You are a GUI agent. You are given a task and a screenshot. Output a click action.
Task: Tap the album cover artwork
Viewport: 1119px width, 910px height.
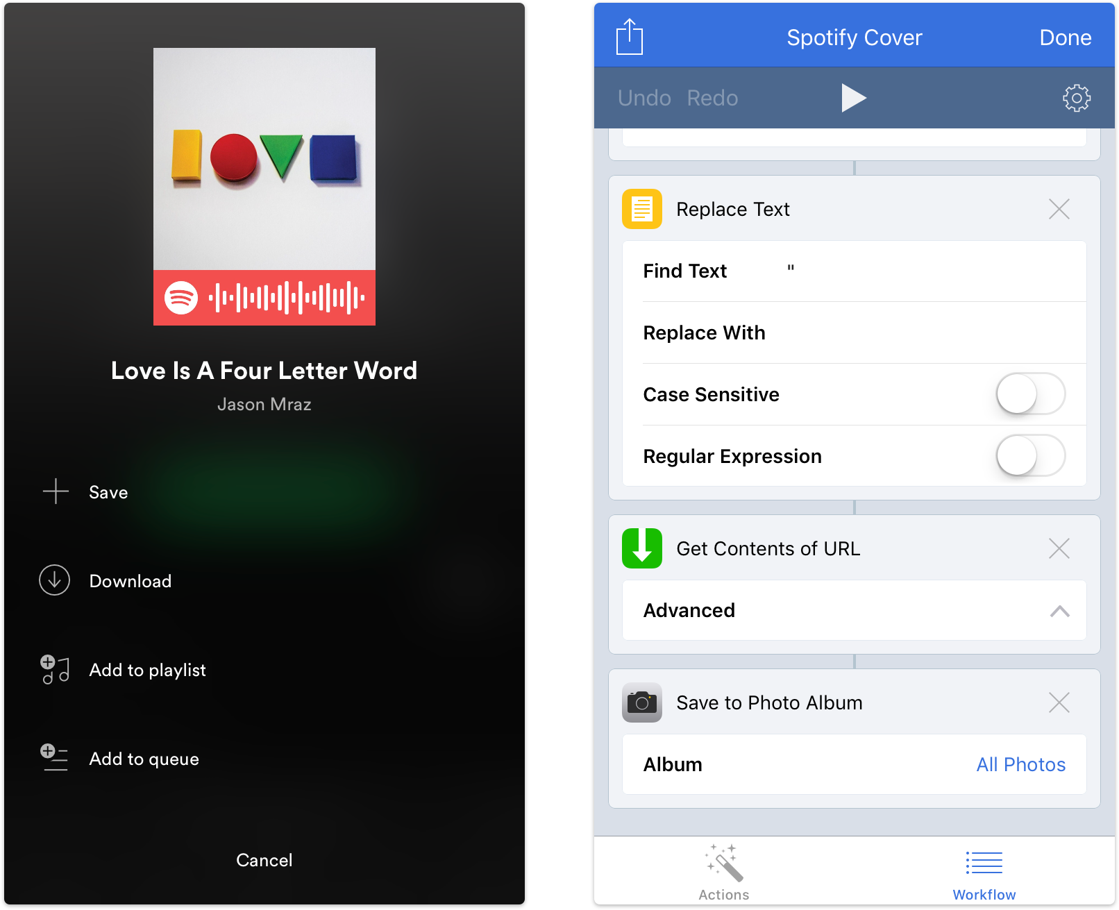[264, 159]
